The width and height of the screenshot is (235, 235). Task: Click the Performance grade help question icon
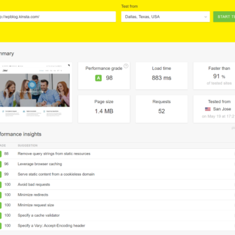click(126, 66)
